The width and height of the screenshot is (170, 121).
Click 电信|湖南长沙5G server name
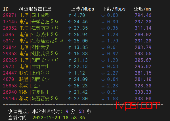pyautogui.click(x=39, y=60)
